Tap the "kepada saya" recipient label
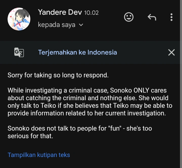This screenshot has width=182, height=168. click(56, 25)
